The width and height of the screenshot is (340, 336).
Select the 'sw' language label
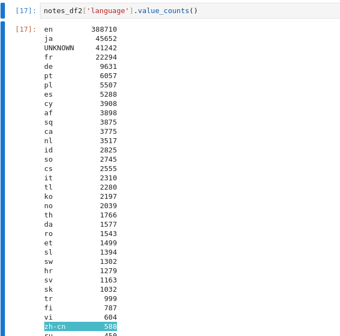point(48,262)
